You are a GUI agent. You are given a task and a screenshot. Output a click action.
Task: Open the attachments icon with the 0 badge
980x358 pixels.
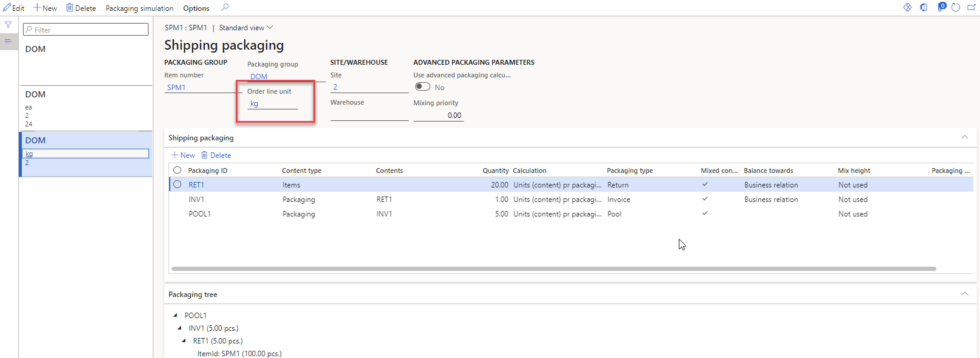tap(941, 7)
